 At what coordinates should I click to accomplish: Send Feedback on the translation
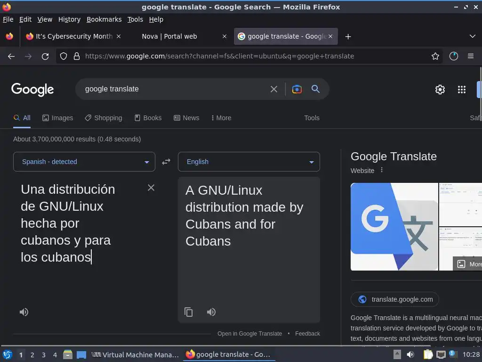pyautogui.click(x=307, y=334)
